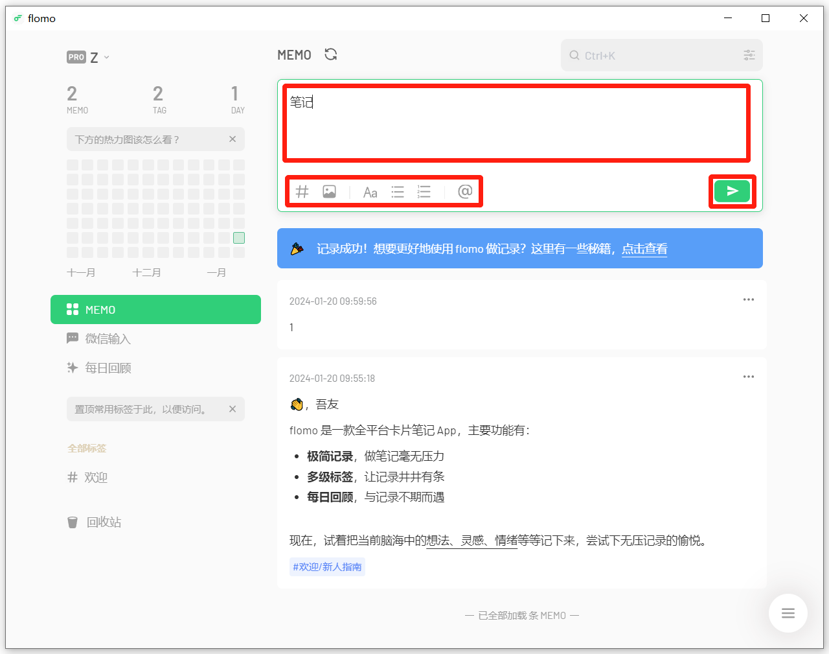829x654 pixels.
Task: Insert a hashtag tag in memo editor
Action: pyautogui.click(x=302, y=192)
